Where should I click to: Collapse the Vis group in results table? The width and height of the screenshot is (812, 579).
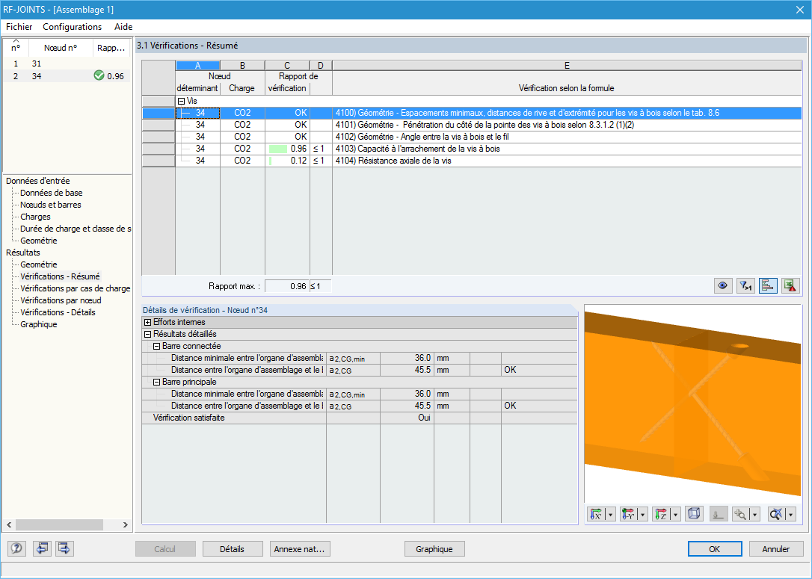[x=181, y=101]
